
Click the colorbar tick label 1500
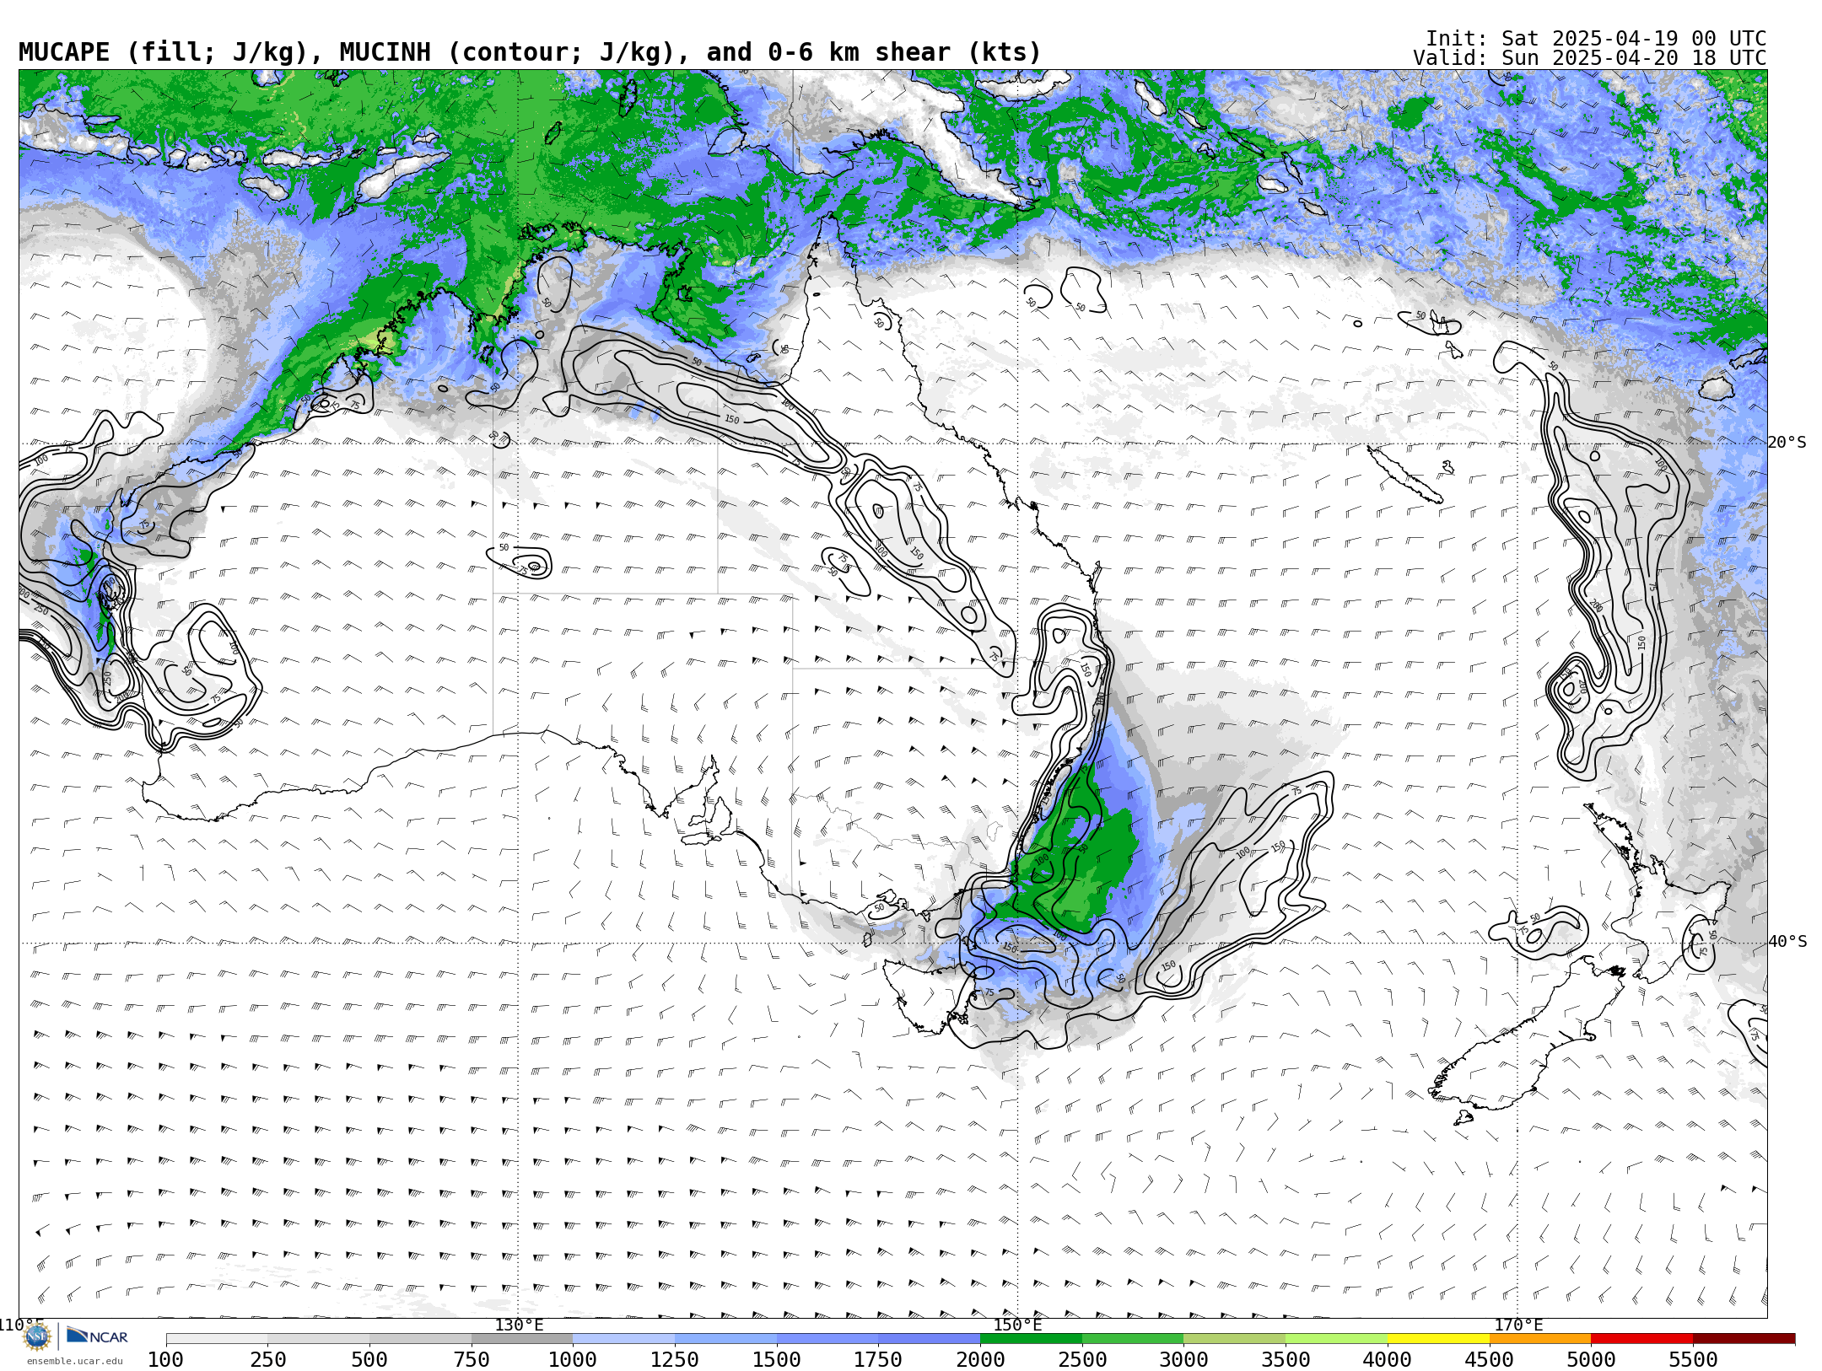pos(777,1359)
